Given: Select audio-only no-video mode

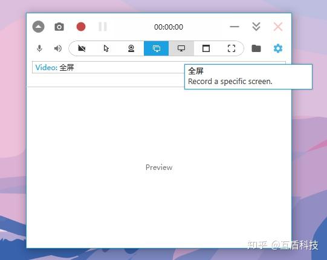Looking at the screenshot, I should (82, 48).
